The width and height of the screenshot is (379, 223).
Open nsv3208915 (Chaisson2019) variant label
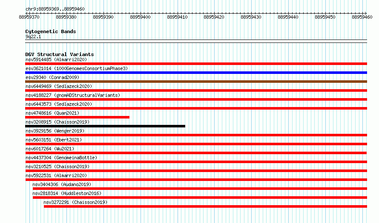click(57, 122)
